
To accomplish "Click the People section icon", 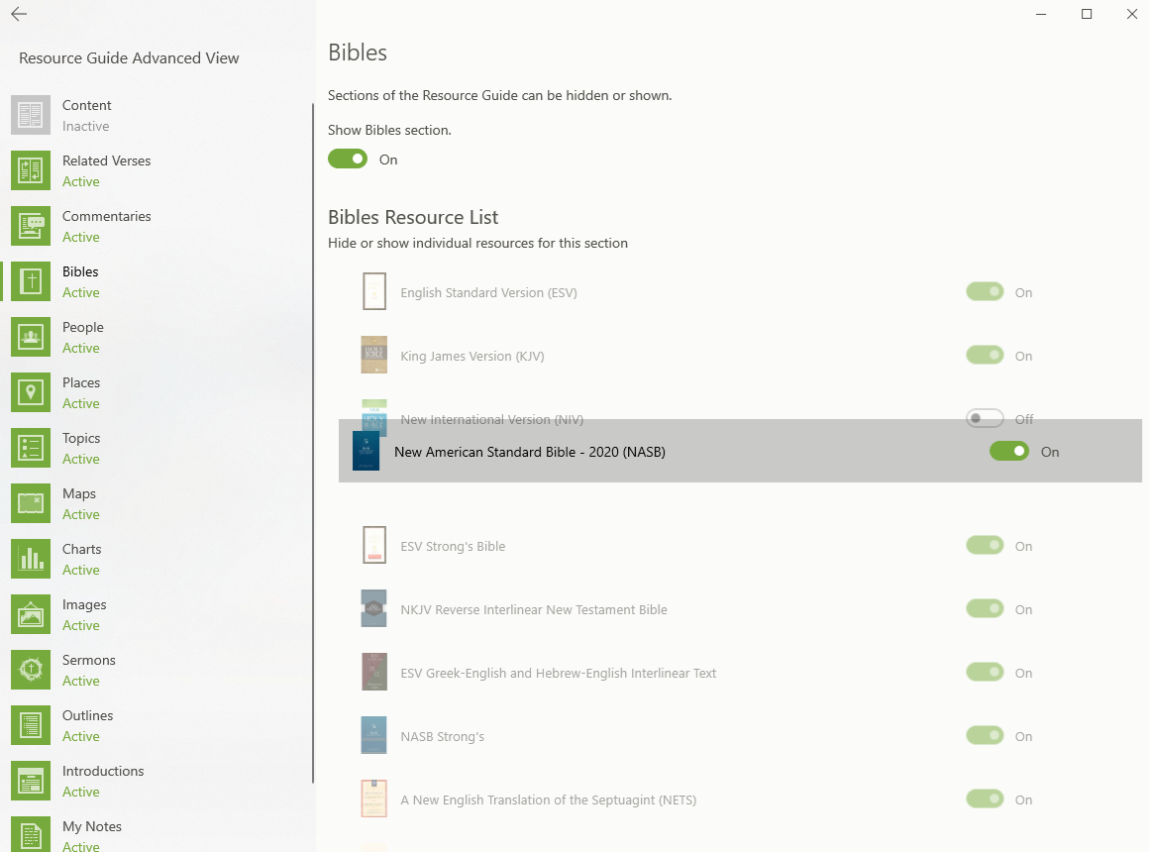I will coord(31,337).
